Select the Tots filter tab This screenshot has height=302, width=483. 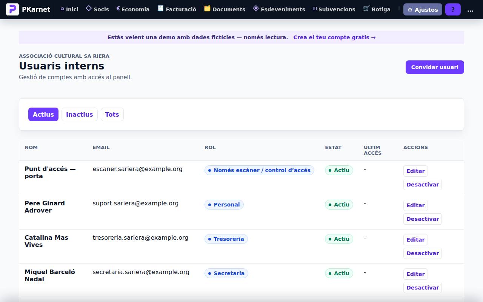pos(112,114)
